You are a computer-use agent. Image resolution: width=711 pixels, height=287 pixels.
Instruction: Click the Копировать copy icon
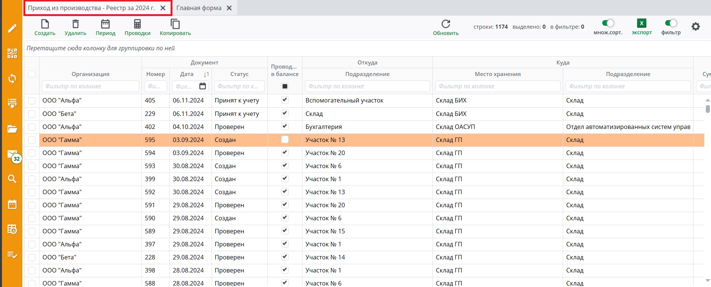[x=175, y=24]
